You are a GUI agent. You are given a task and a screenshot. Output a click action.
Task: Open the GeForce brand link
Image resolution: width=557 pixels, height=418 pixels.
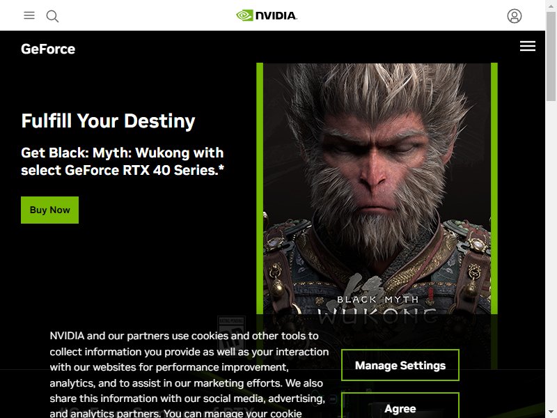(48, 49)
